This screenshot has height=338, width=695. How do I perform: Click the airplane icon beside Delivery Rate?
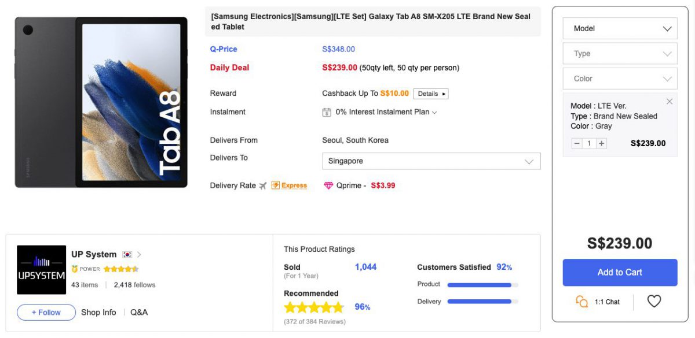point(264,185)
